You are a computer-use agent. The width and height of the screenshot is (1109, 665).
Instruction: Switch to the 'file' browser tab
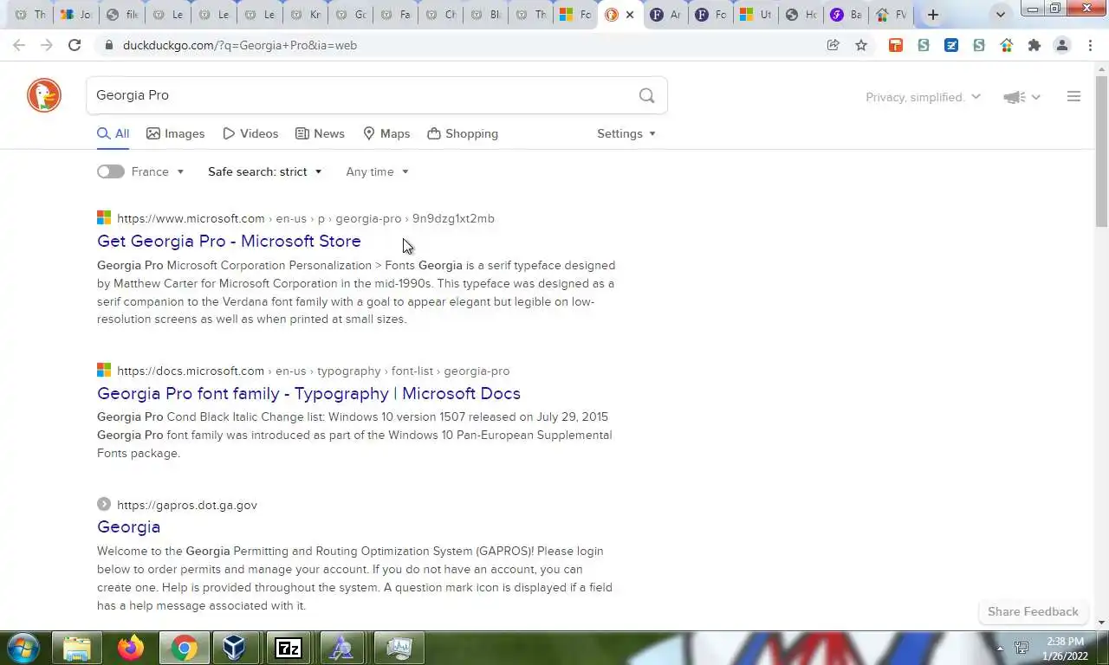click(121, 15)
